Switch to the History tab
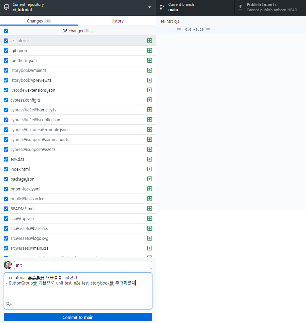The width and height of the screenshot is (306, 323). tap(117, 21)
